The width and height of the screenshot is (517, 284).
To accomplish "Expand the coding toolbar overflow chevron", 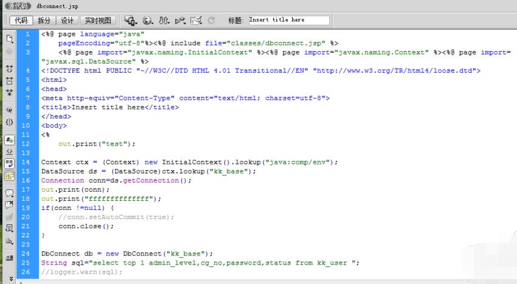I will click(9, 279).
